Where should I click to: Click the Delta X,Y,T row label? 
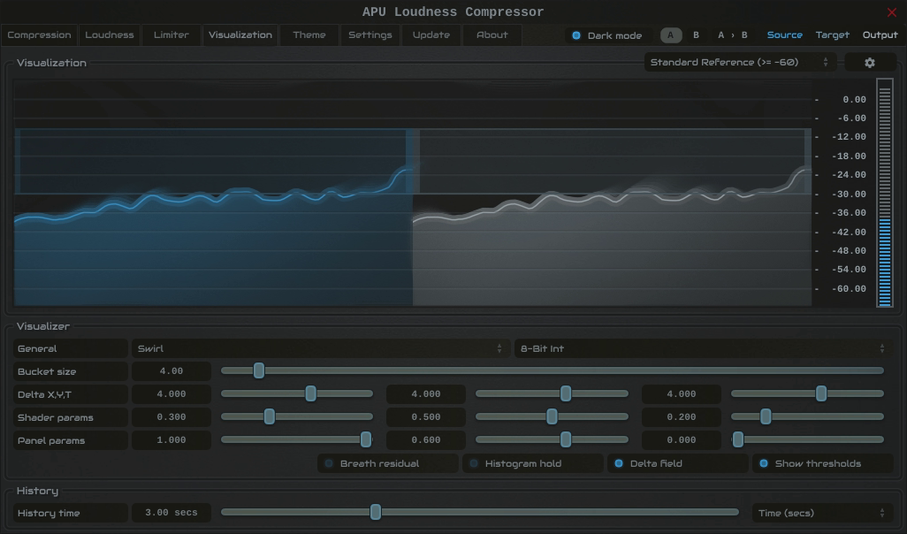pos(70,394)
